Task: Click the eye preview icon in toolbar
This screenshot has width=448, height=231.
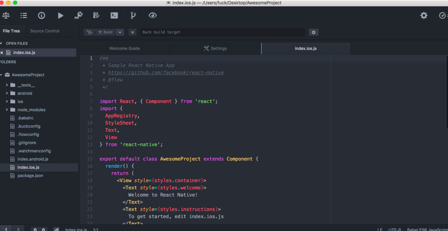Action: point(153,15)
